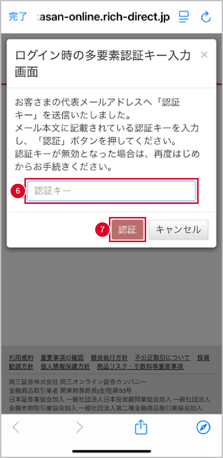The height and width of the screenshot is (458, 223).
Task: Open in Safari via compass icon
Action: (x=203, y=427)
